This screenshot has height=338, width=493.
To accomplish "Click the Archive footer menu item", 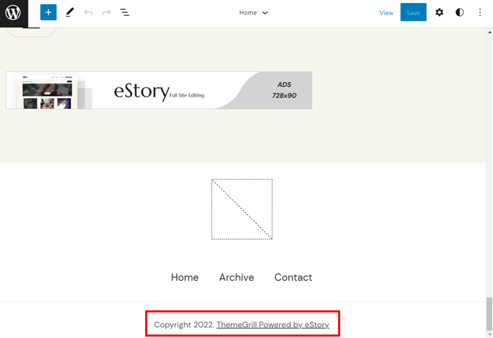I will coord(236,277).
